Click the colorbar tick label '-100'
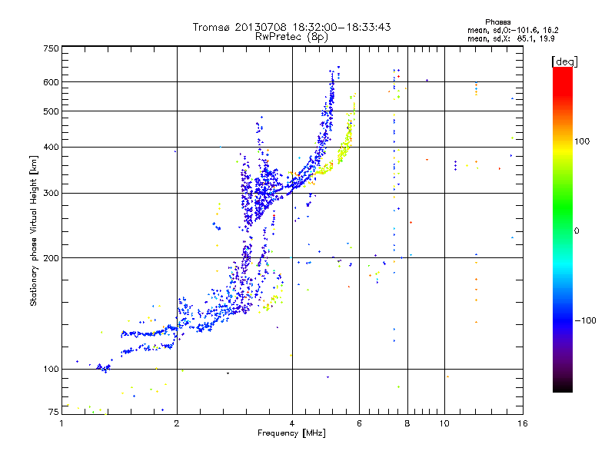The height and width of the screenshot is (461, 615). pos(585,320)
